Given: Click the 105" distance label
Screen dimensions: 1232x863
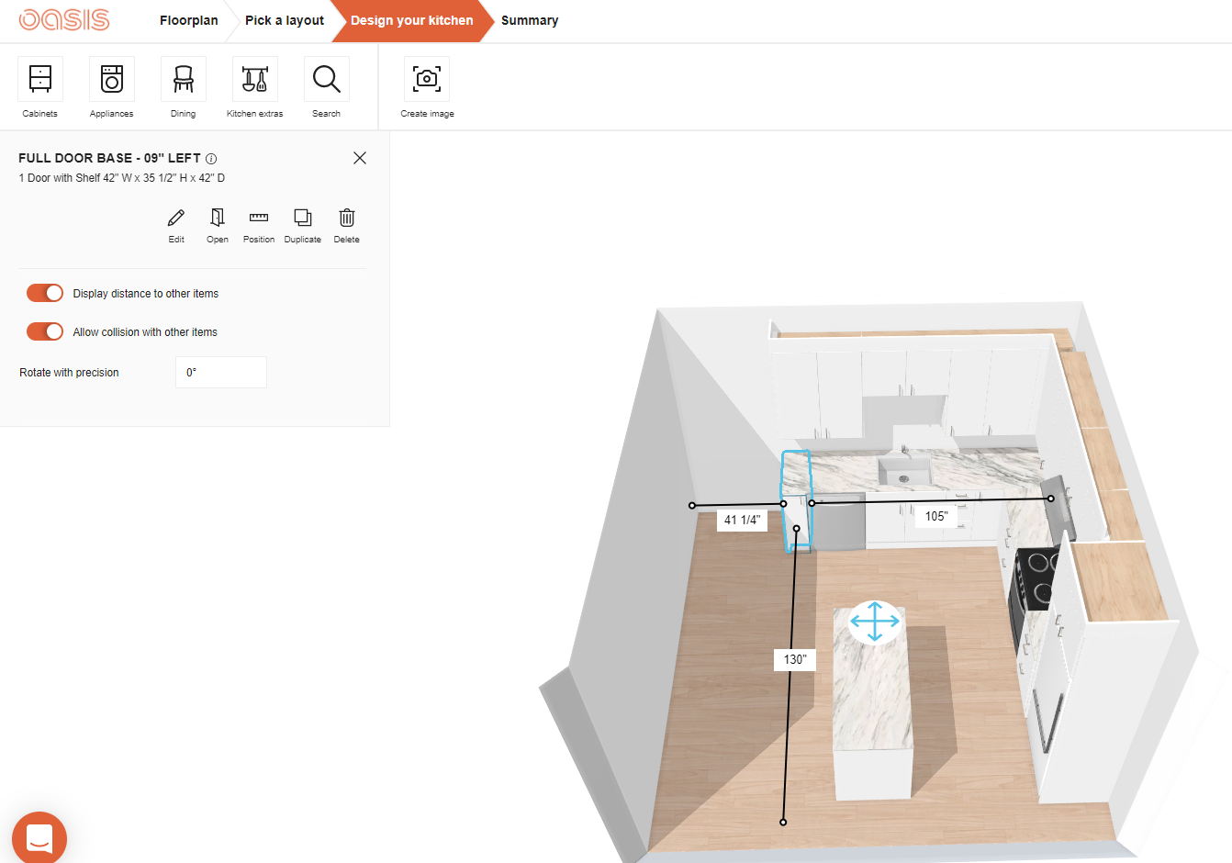Looking at the screenshot, I should tap(936, 516).
